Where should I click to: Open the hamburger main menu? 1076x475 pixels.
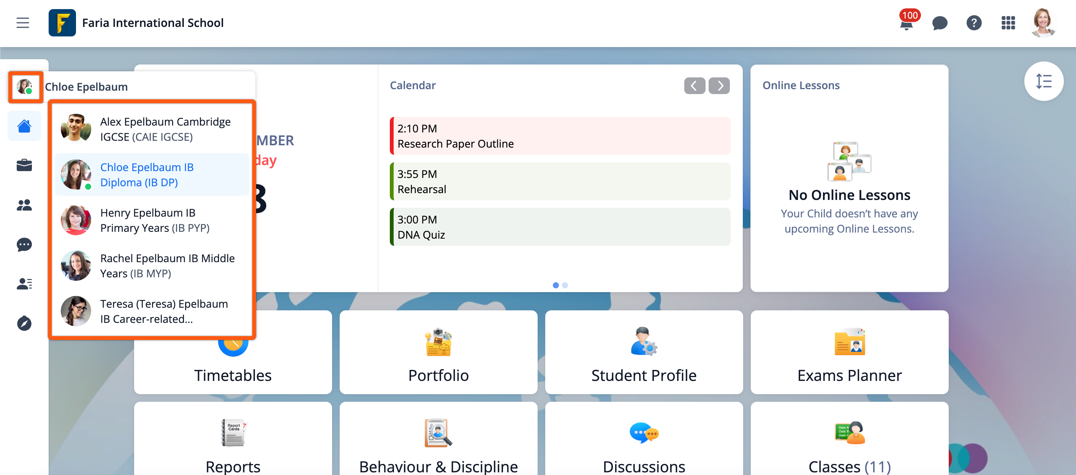click(x=22, y=22)
